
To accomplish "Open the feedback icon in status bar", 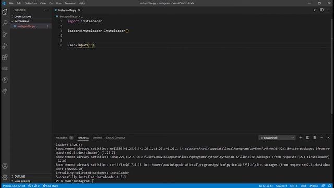I will coord(323,186).
